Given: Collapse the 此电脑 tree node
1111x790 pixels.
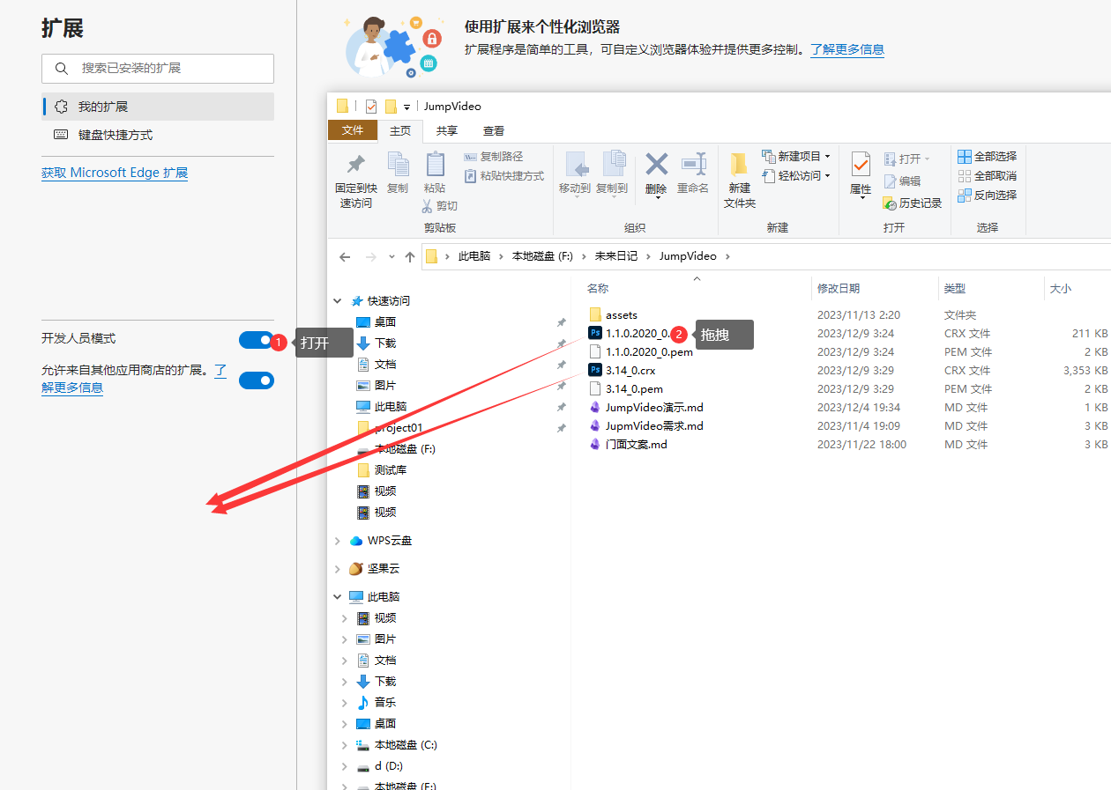Looking at the screenshot, I should pyautogui.click(x=337, y=596).
